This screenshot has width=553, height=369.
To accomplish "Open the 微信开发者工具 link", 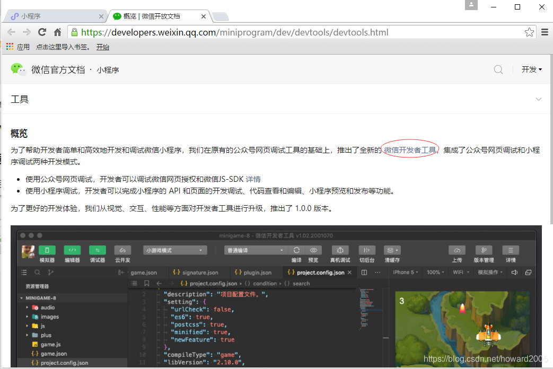I will point(410,150).
